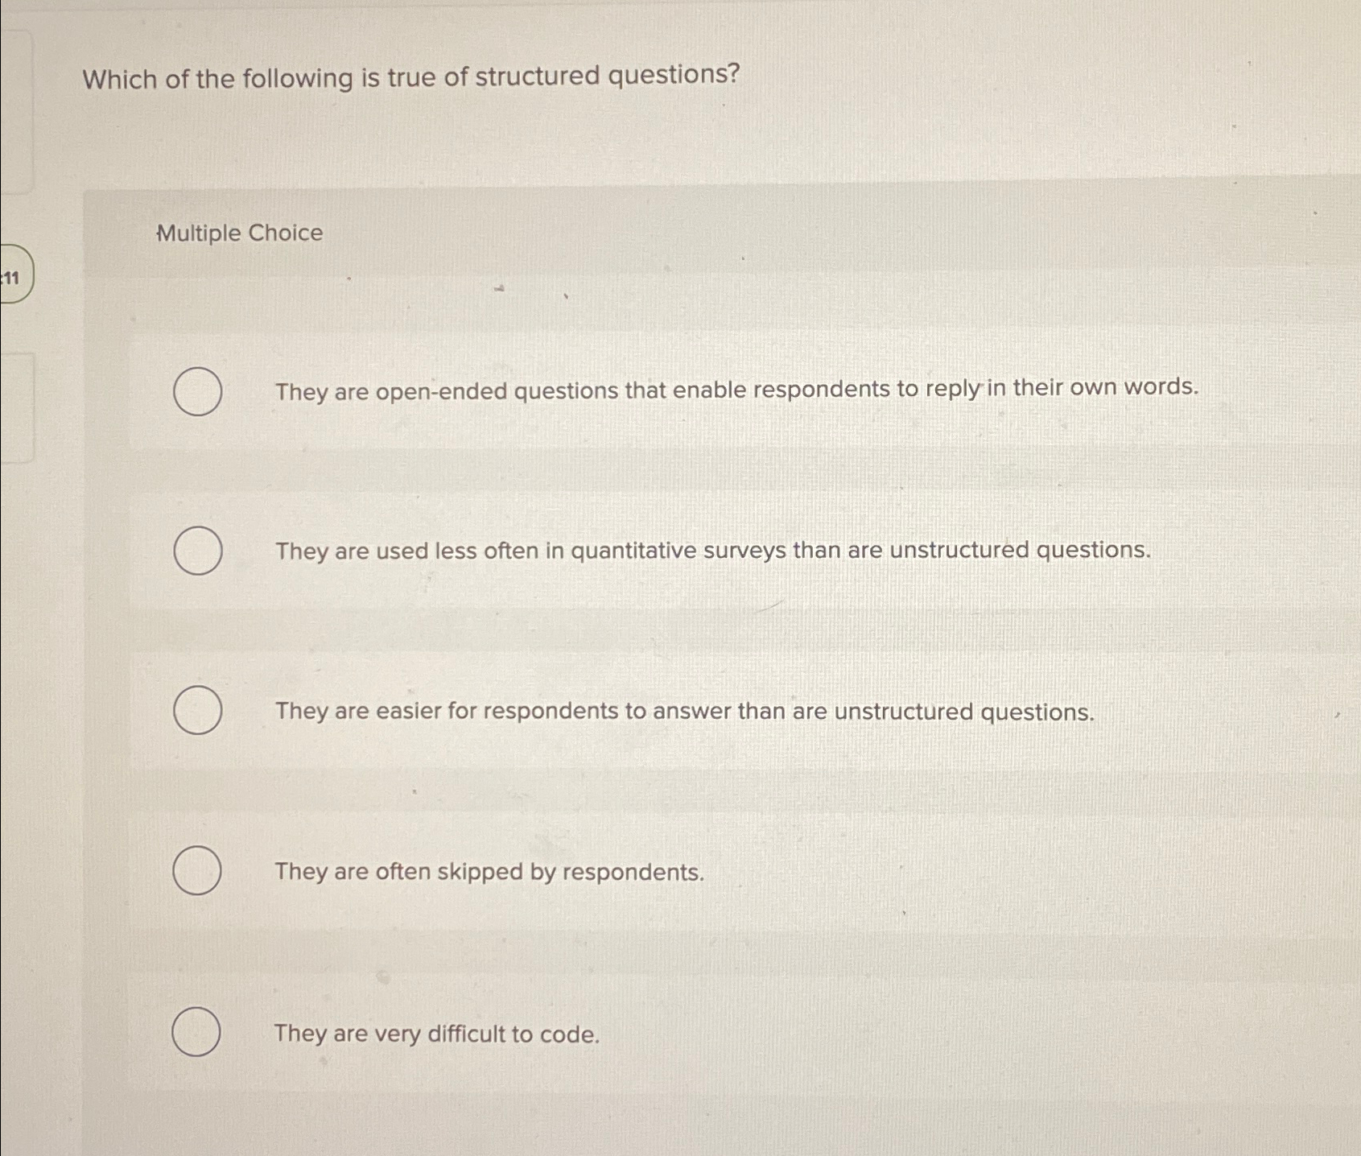Click the 'Multiple Choice' header label

237,233
